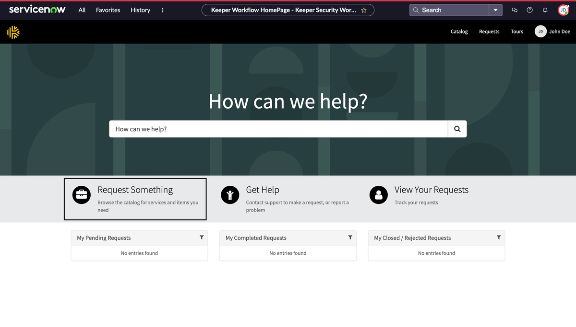This screenshot has width=576, height=327.
Task: Open the help question mark icon
Action: coord(529,10)
